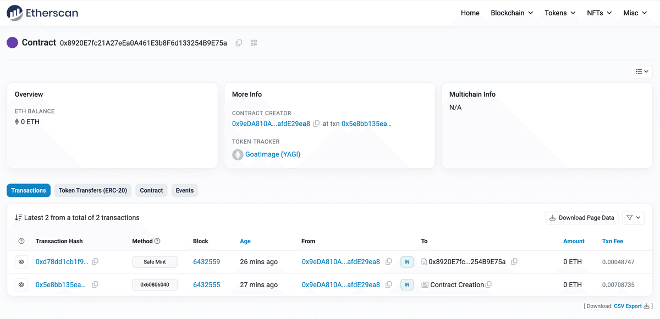The width and height of the screenshot is (660, 319).
Task: Click the Txn Fee column header
Action: click(x=613, y=241)
